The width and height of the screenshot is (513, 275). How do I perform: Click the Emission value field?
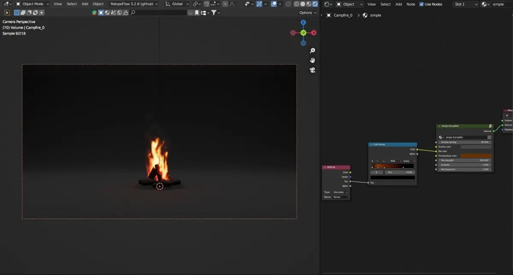pyautogui.click(x=465, y=165)
